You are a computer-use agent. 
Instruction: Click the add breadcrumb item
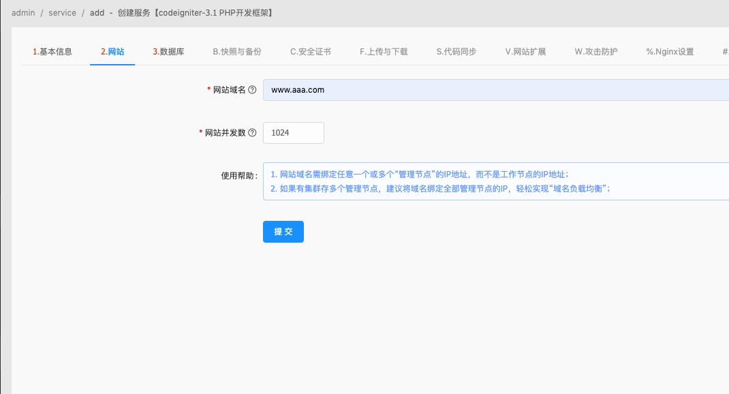(x=97, y=12)
